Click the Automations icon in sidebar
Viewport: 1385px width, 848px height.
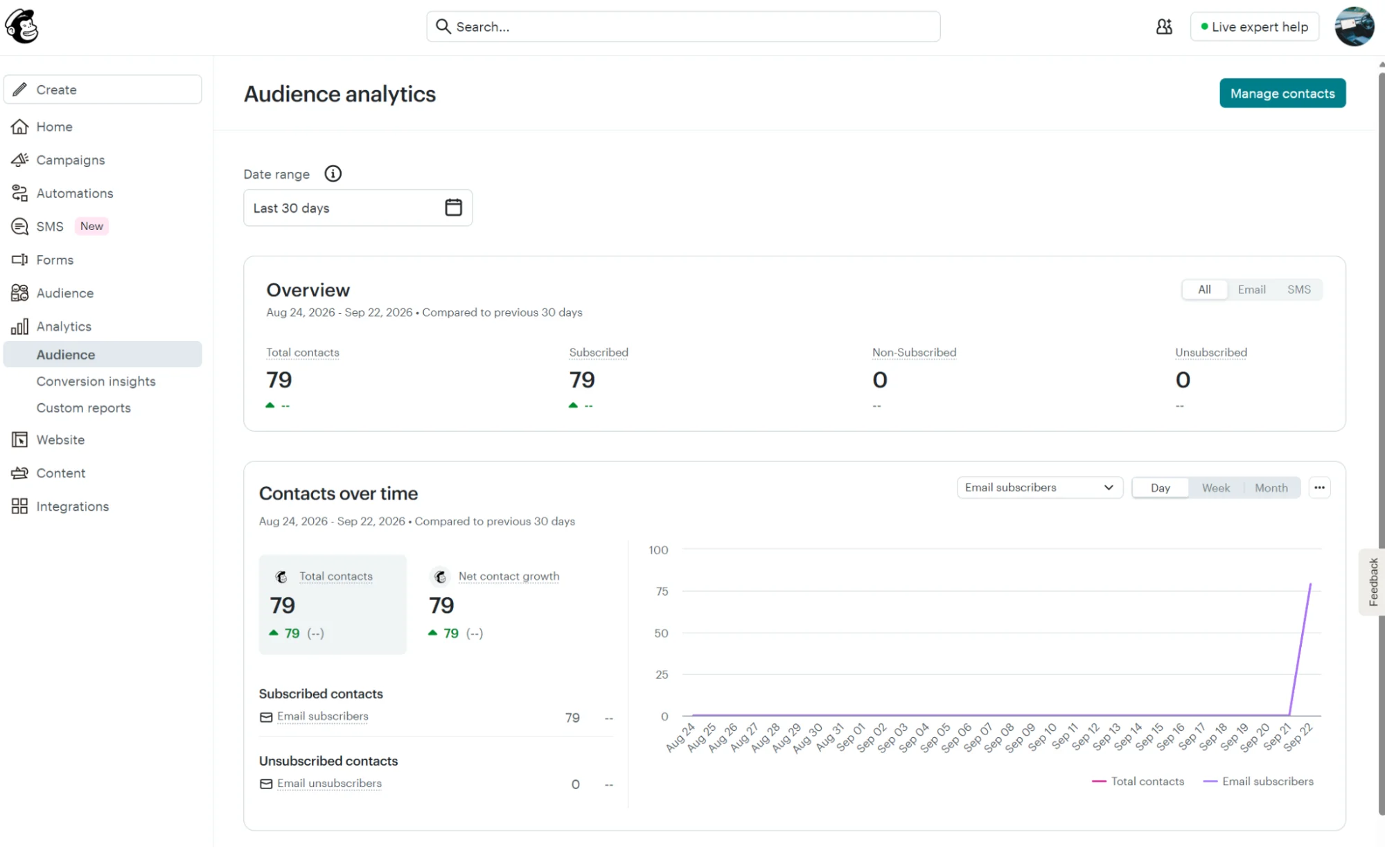click(20, 193)
